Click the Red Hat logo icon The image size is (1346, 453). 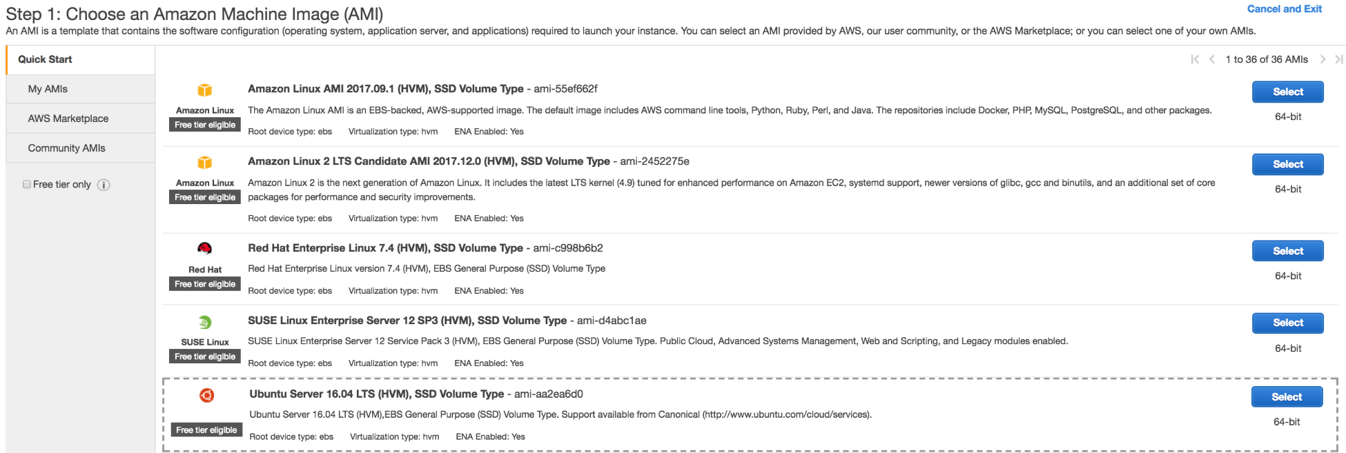point(204,249)
